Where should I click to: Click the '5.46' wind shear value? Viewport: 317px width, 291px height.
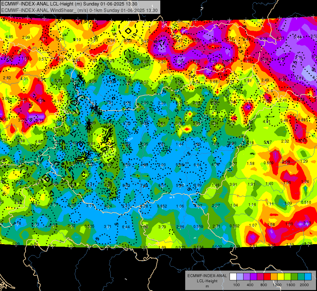tap(284, 121)
